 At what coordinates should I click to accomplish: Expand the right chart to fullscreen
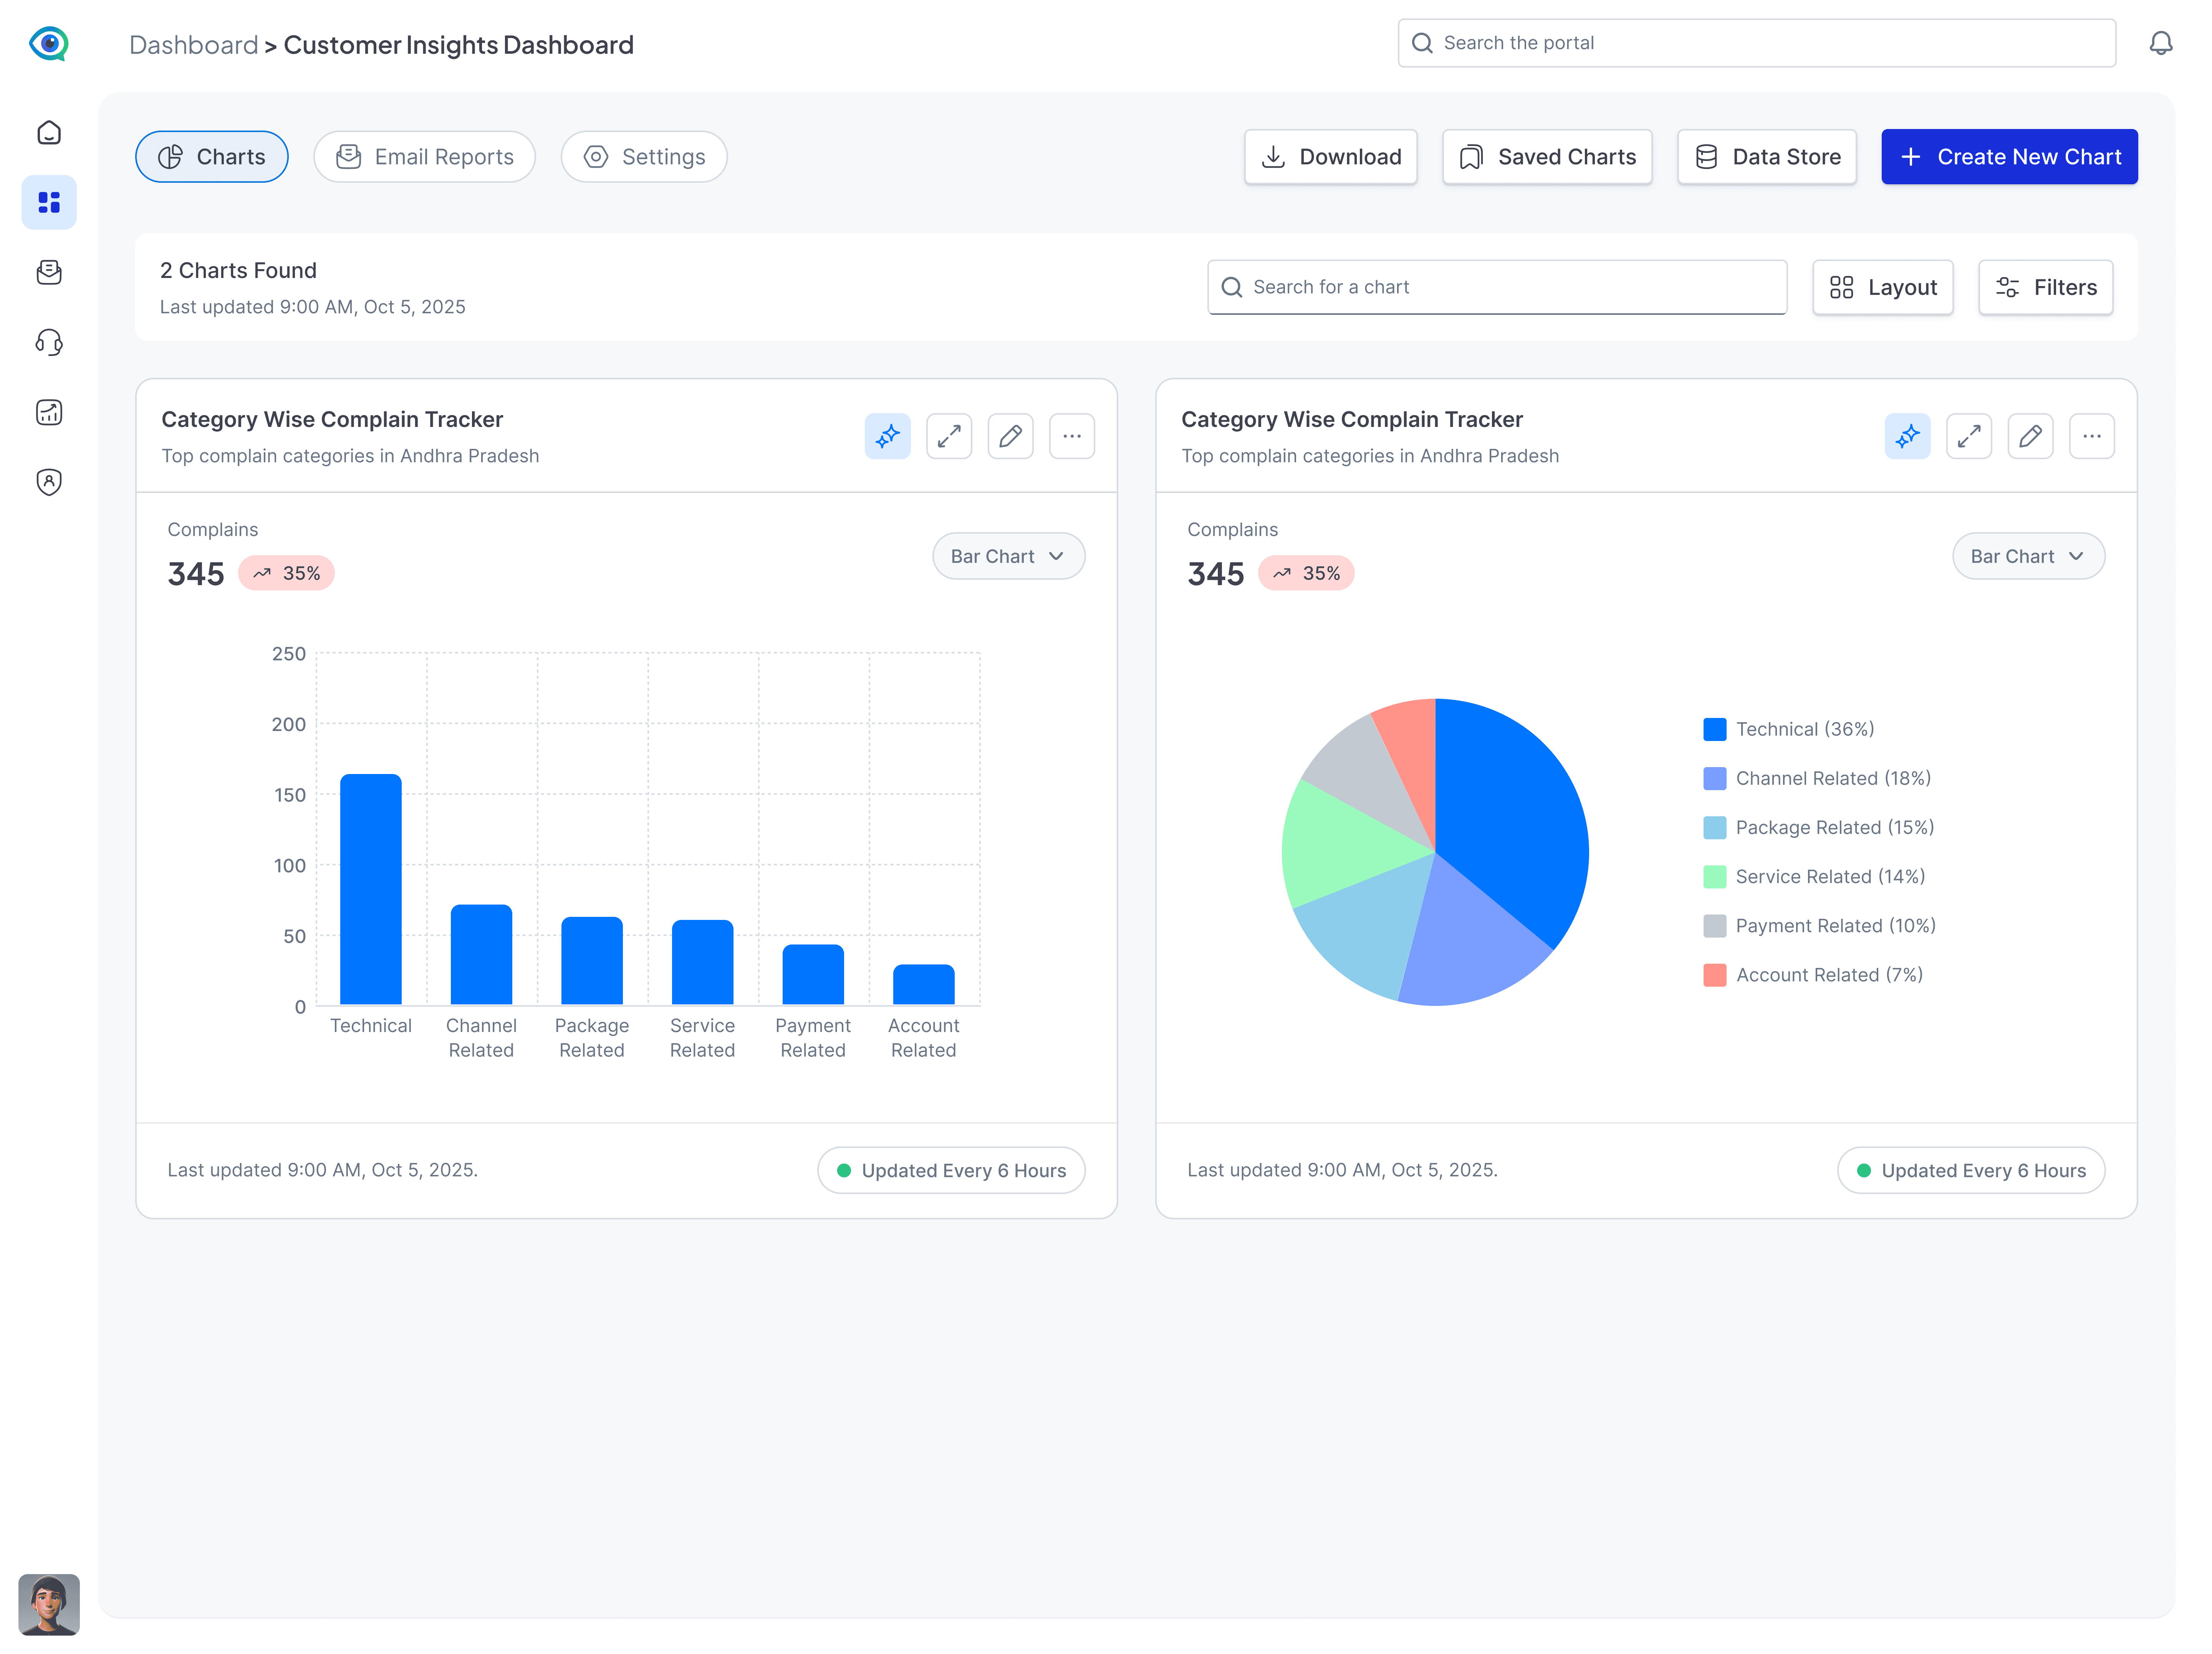(1968, 436)
